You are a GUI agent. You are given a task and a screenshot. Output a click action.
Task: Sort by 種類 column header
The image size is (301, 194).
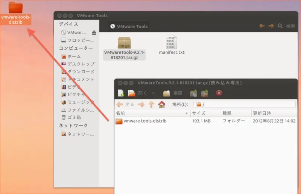tap(236, 113)
